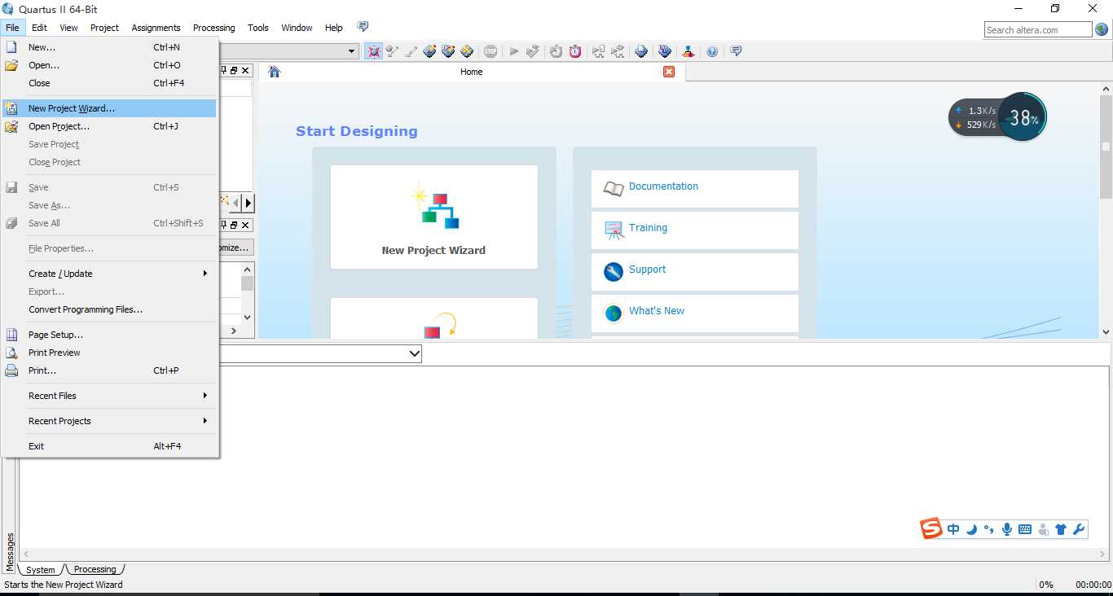Click the blue question-mark Help icon
This screenshot has width=1113, height=596.
click(x=712, y=51)
